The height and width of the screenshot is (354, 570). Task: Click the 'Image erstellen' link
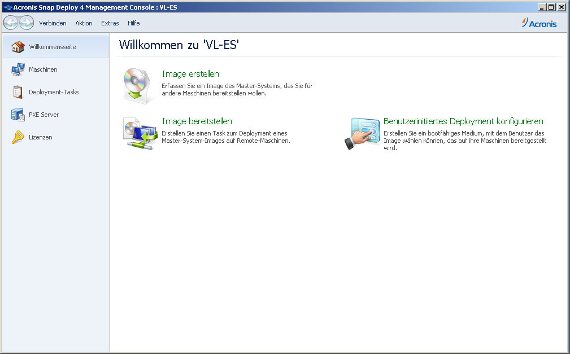click(190, 74)
